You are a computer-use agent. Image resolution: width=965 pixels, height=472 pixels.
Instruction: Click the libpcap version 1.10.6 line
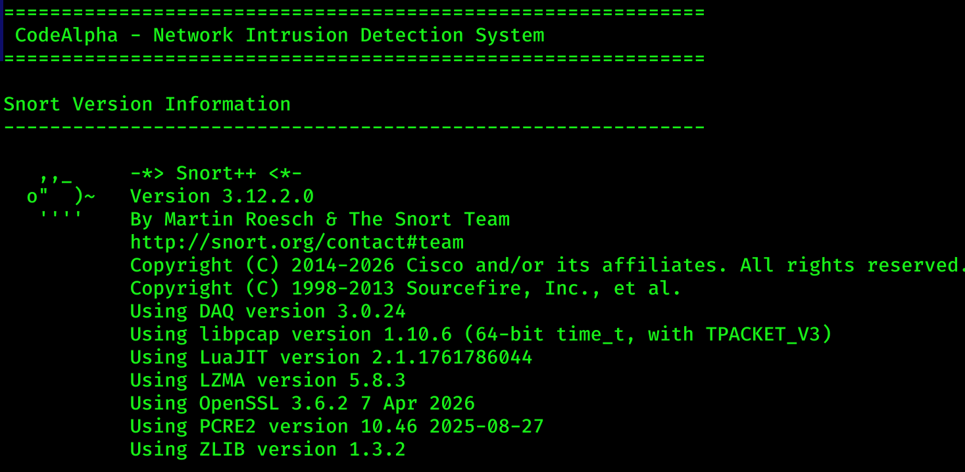pyautogui.click(x=481, y=334)
